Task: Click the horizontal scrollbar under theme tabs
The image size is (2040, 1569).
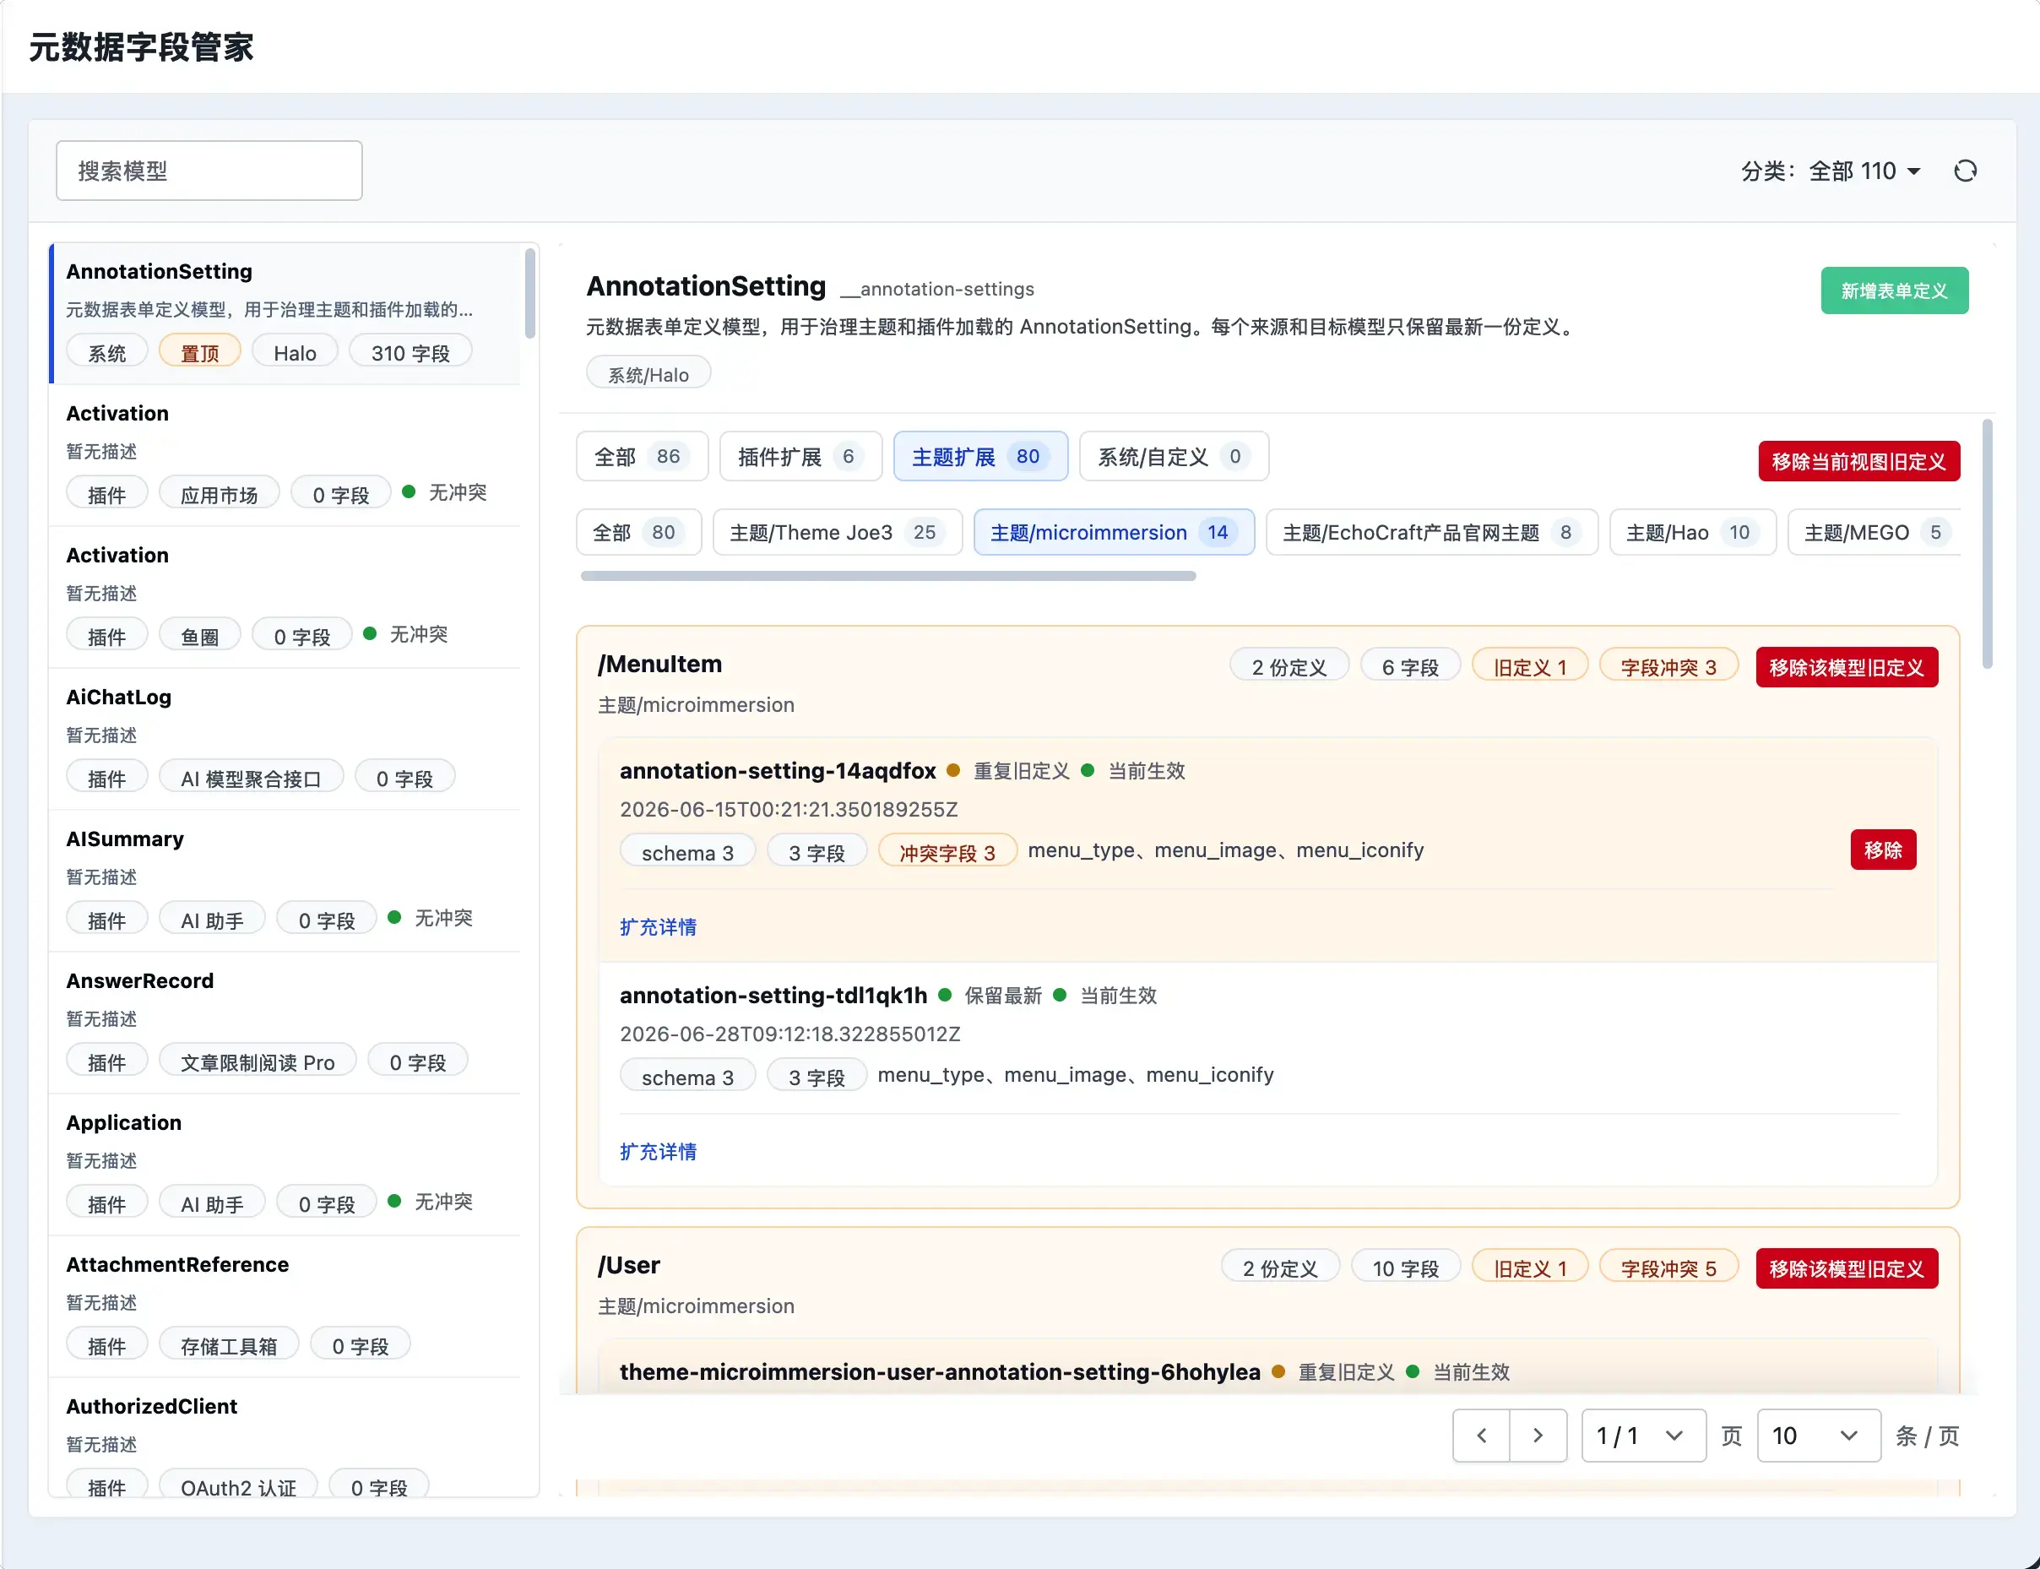Action: (x=888, y=576)
